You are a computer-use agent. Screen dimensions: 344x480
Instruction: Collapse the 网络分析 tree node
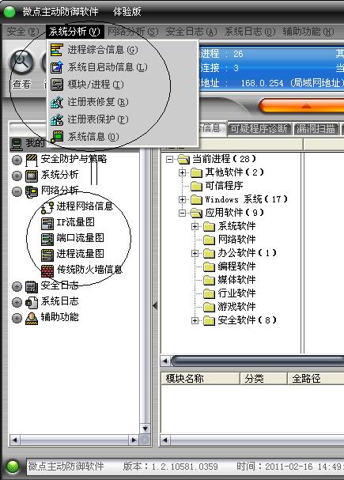pyautogui.click(x=17, y=191)
